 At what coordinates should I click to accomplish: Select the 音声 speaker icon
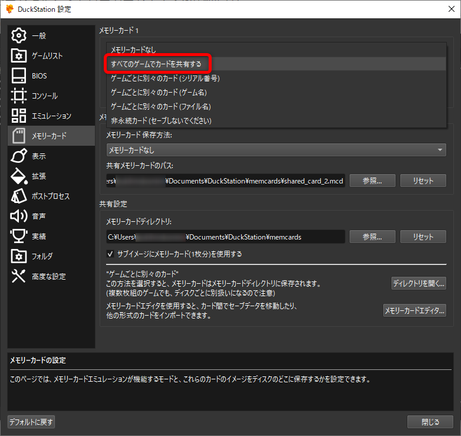point(18,216)
